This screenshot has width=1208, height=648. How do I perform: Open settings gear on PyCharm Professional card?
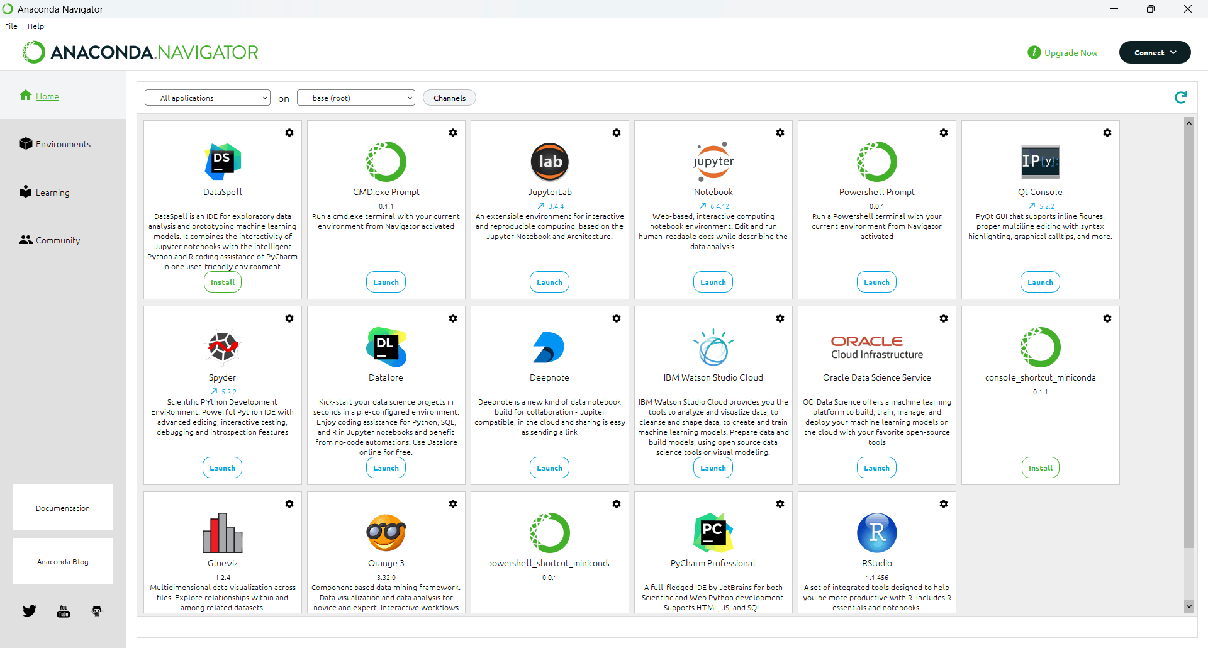click(x=780, y=504)
